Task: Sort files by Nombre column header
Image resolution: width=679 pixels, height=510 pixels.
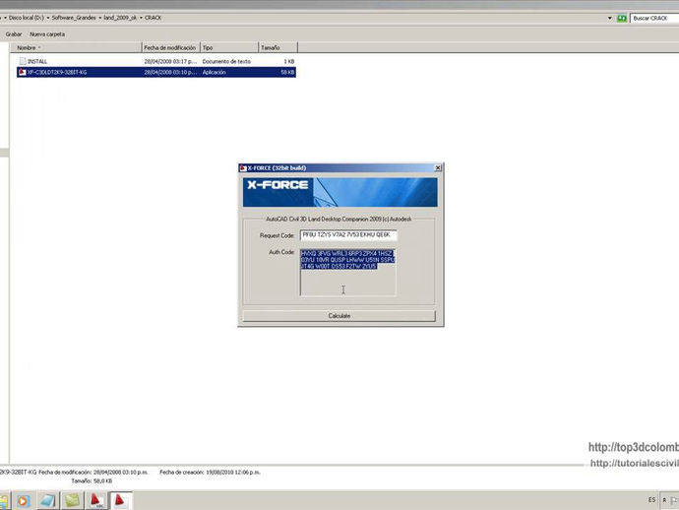Action: [x=76, y=47]
